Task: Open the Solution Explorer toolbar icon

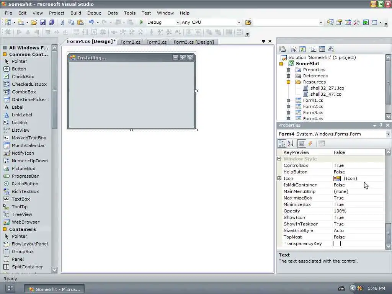Action: coord(330,22)
